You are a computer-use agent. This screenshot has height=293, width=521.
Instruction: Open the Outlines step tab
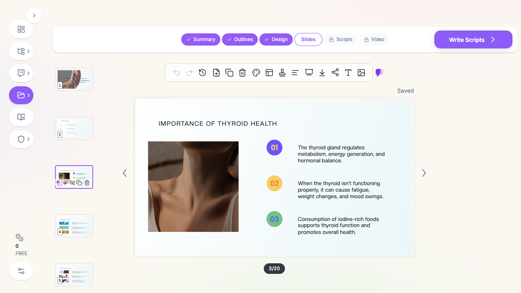click(240, 39)
